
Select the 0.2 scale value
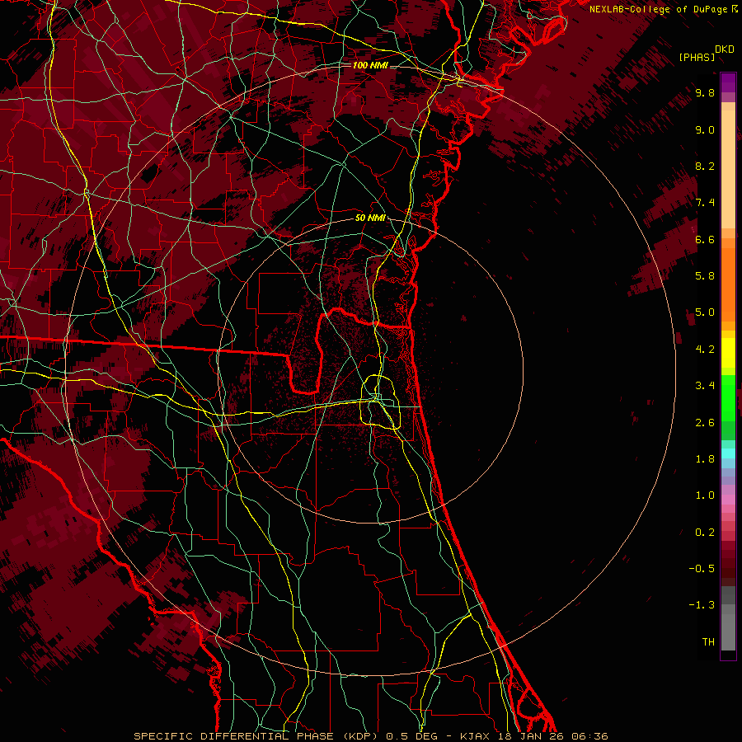(x=705, y=533)
